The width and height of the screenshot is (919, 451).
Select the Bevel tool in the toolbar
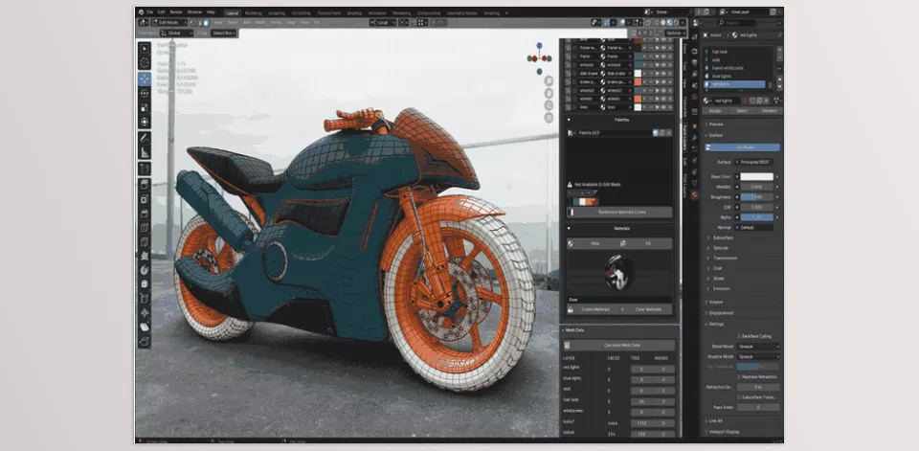click(x=145, y=214)
